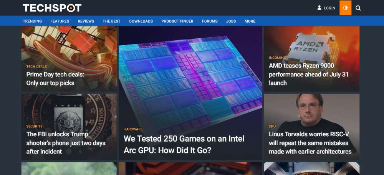This screenshot has width=384, height=175.
Task: Navigate to Product Finder
Action: coord(177,21)
